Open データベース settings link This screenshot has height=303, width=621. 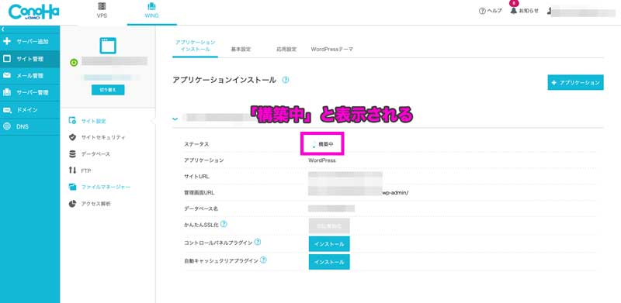(95, 154)
